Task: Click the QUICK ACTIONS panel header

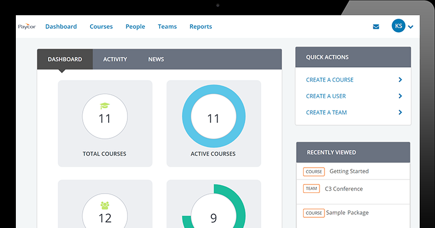Action: pos(353,57)
